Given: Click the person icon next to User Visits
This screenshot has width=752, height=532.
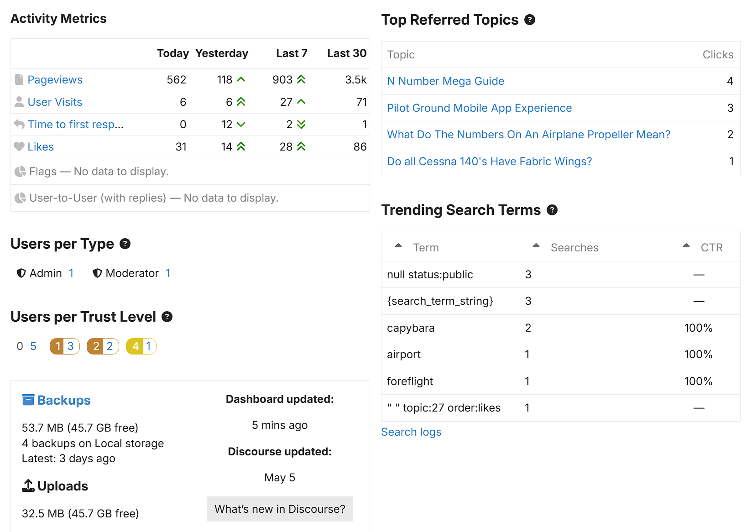Looking at the screenshot, I should (19, 102).
